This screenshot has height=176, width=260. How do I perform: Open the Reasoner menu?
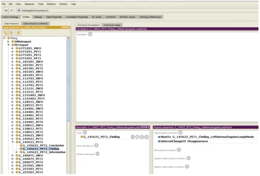(x=29, y=4)
